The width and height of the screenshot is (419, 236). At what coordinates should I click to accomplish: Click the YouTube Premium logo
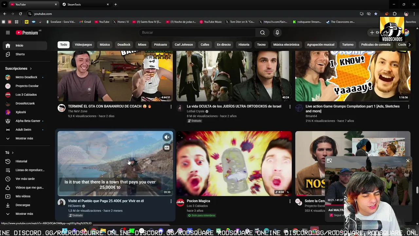[x=27, y=32]
